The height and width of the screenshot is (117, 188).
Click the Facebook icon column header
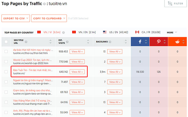point(140,42)
